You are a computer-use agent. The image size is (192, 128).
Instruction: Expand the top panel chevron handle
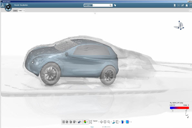(x=95, y=13)
